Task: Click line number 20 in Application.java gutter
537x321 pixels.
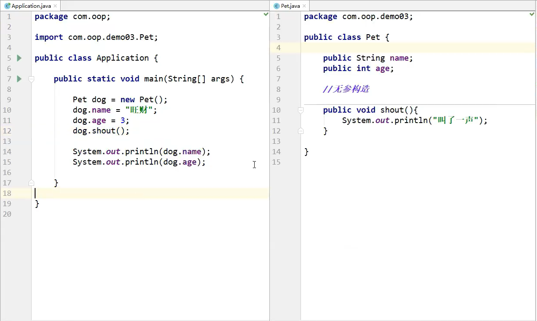Action: click(x=7, y=214)
